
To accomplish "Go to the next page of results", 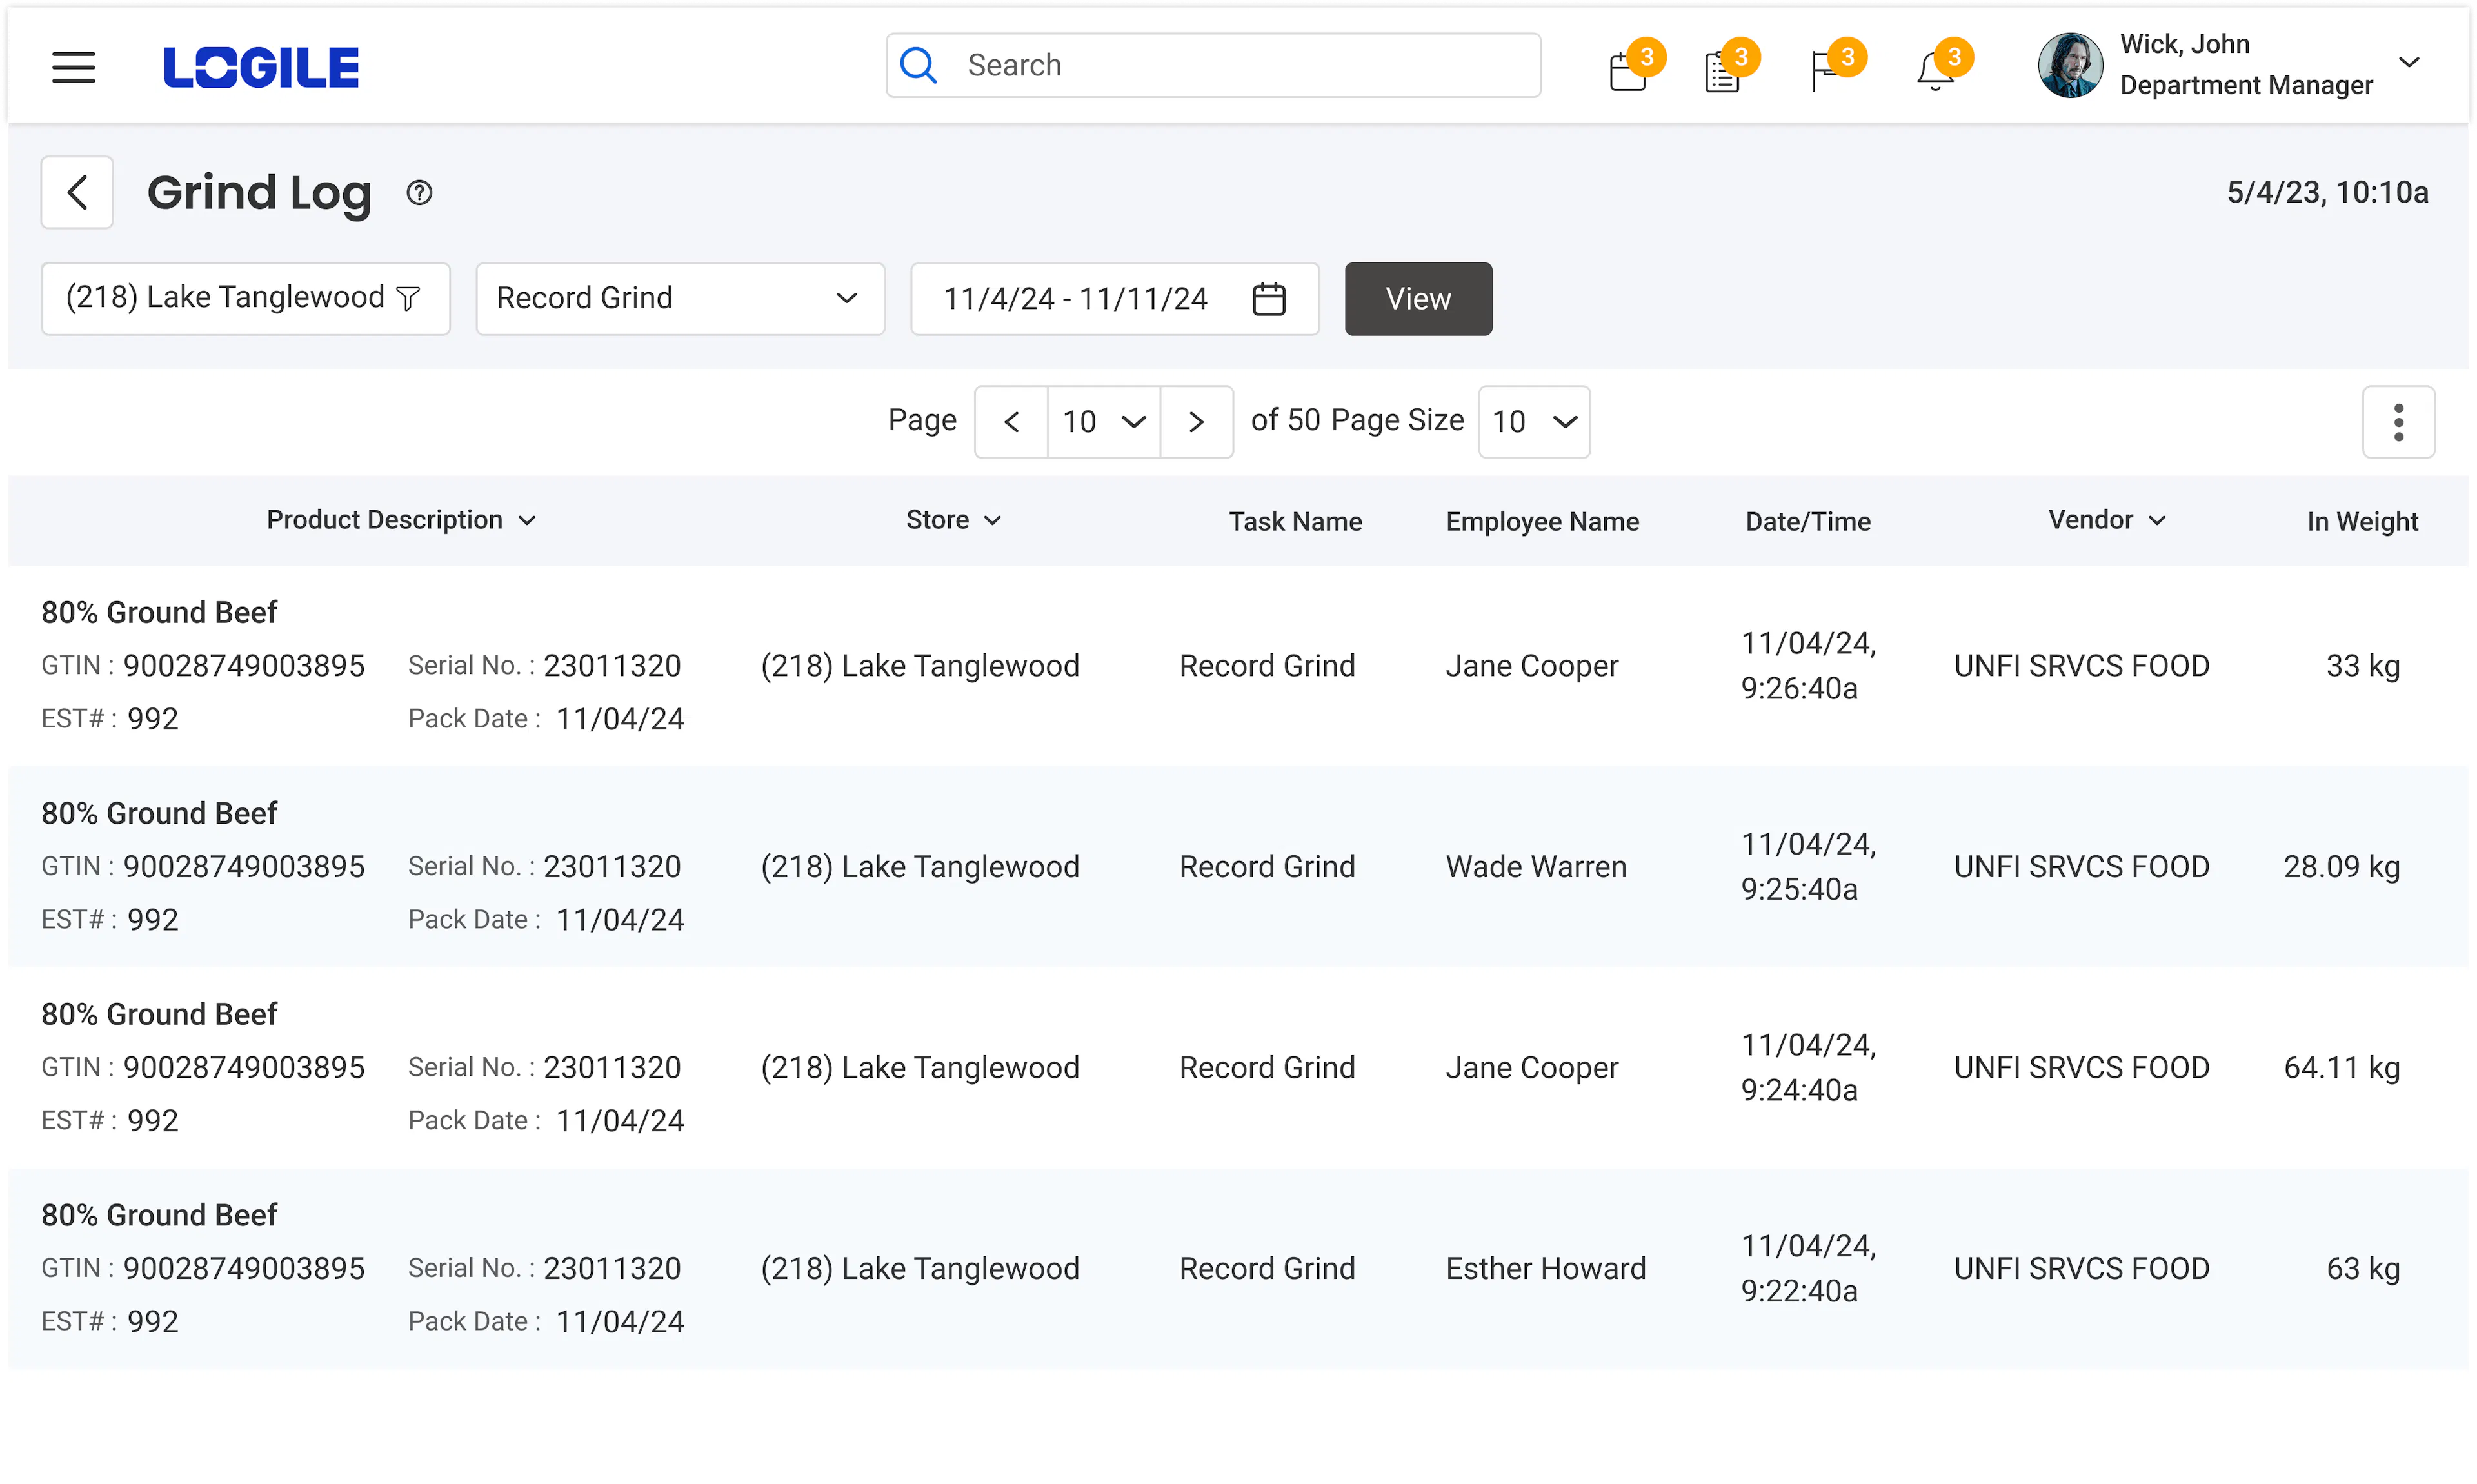I will coord(1196,421).
